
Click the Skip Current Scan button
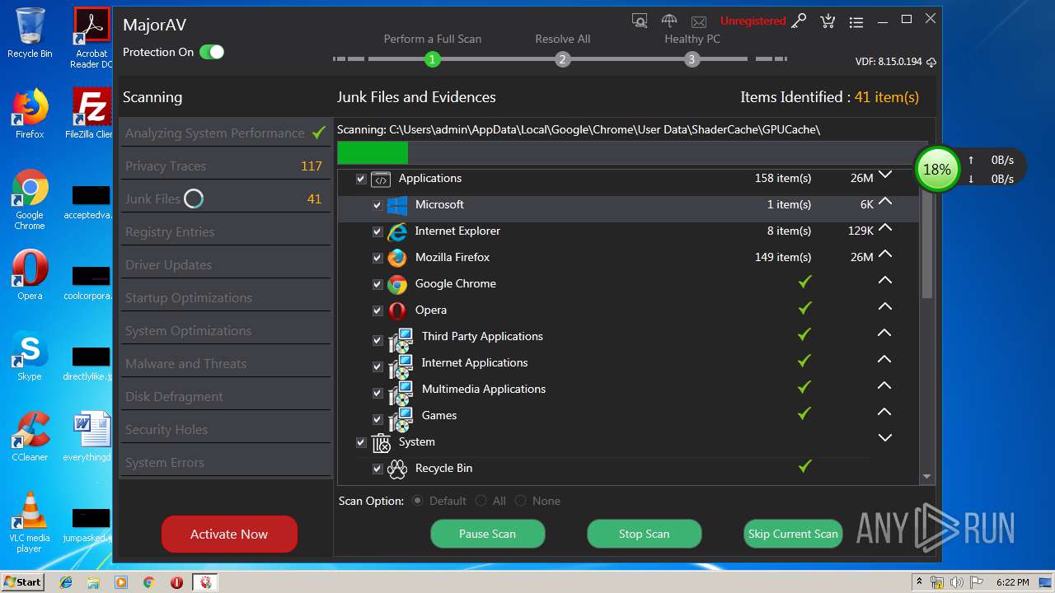(793, 534)
